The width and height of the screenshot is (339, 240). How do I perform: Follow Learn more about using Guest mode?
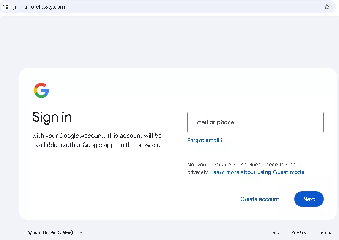point(257,172)
